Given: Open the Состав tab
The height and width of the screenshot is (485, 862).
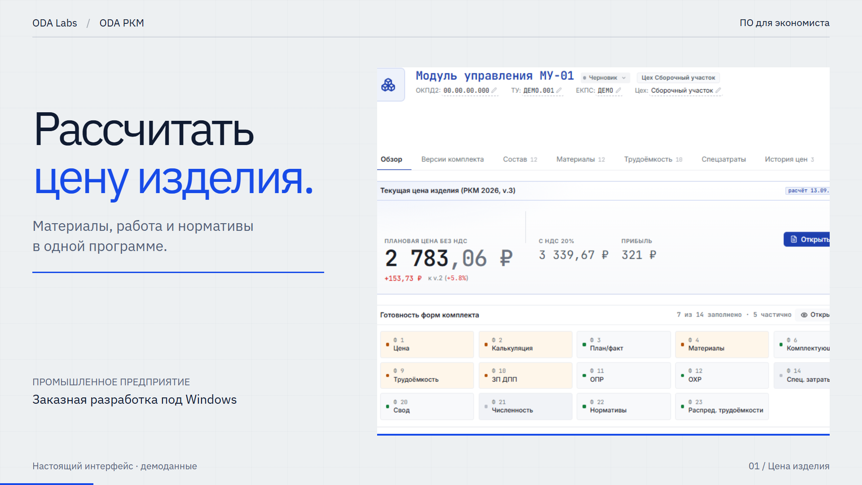Looking at the screenshot, I should 520,159.
